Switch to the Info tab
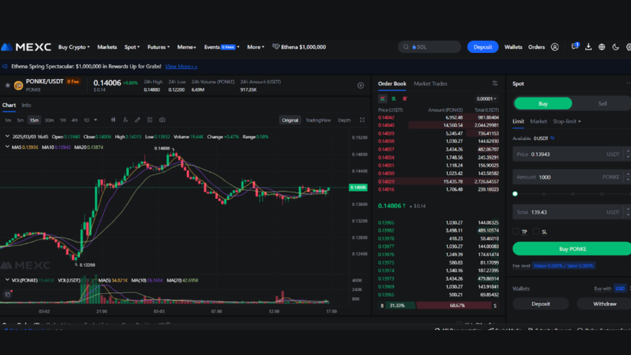The image size is (631, 355). click(26, 105)
